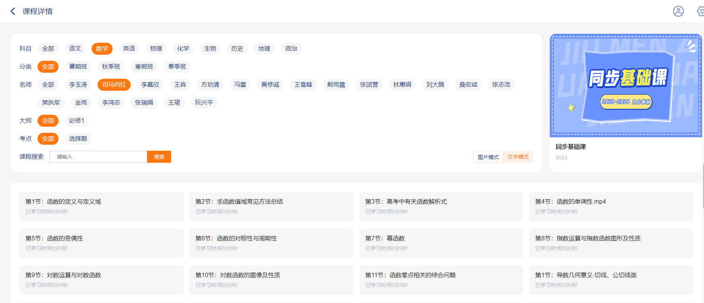Open the 同步基础课 course thumbnail
Image resolution: width=704 pixels, height=303 pixels.
coord(626,85)
